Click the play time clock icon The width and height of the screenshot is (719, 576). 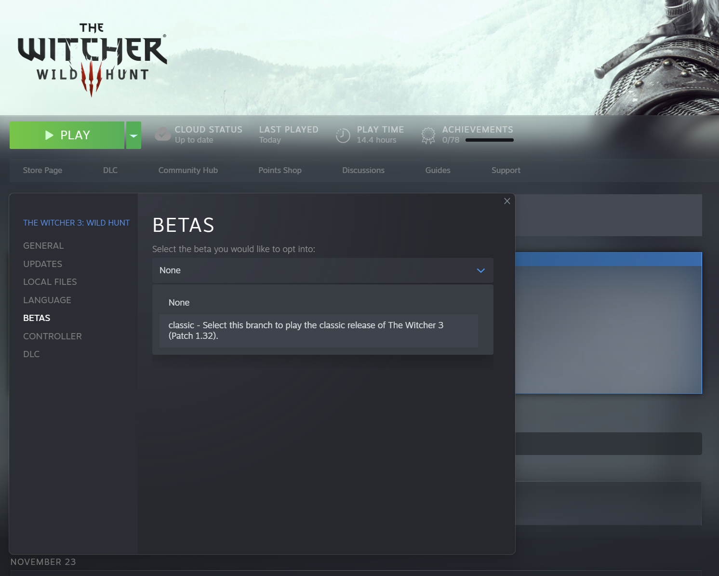coord(343,135)
